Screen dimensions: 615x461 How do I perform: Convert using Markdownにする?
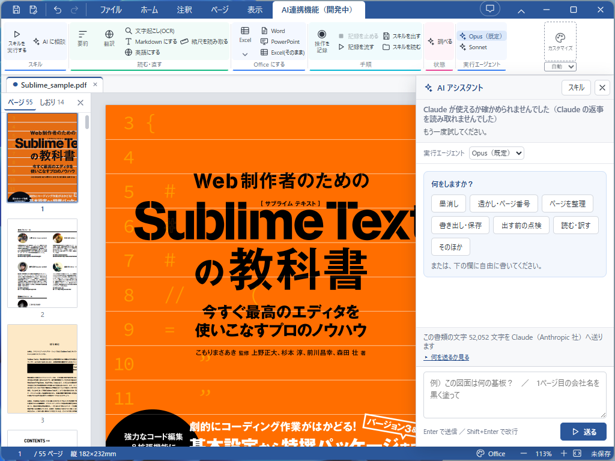click(x=151, y=41)
